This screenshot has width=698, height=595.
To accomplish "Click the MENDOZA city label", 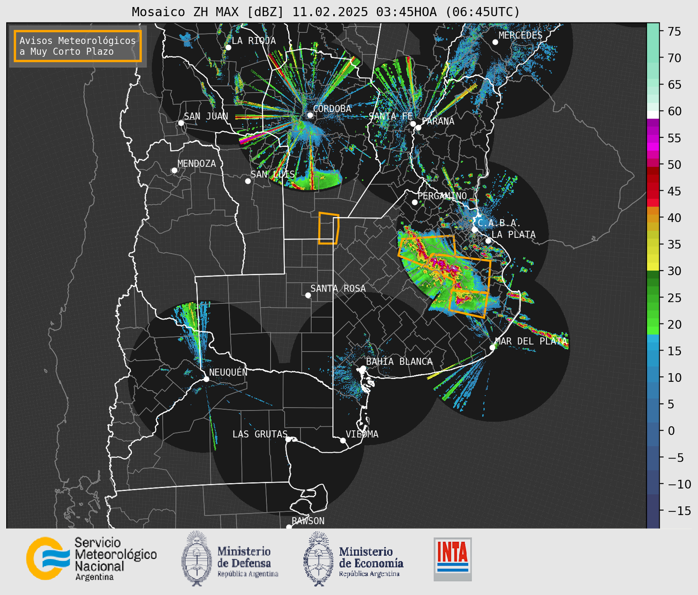I will tap(197, 163).
